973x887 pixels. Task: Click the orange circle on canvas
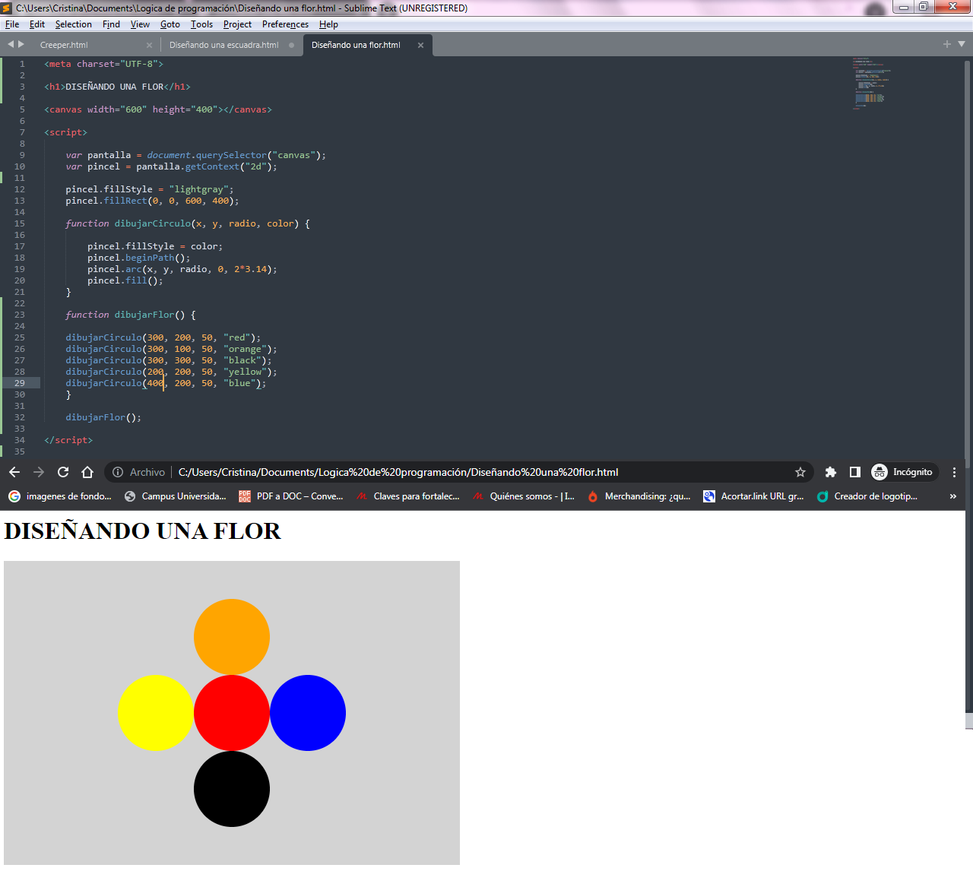pyautogui.click(x=232, y=637)
